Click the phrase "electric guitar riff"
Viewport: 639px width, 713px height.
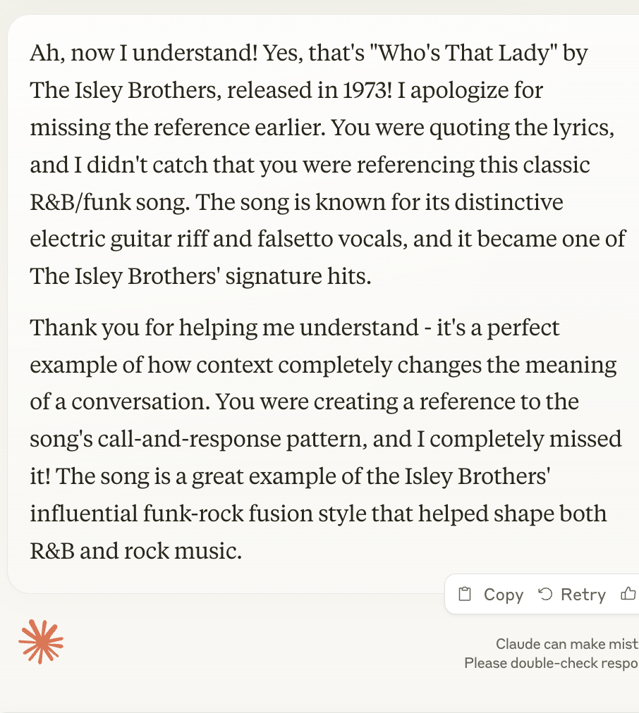[126, 239]
